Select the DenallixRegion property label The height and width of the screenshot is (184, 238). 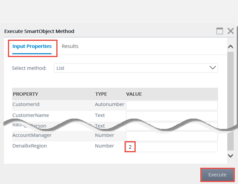point(30,146)
